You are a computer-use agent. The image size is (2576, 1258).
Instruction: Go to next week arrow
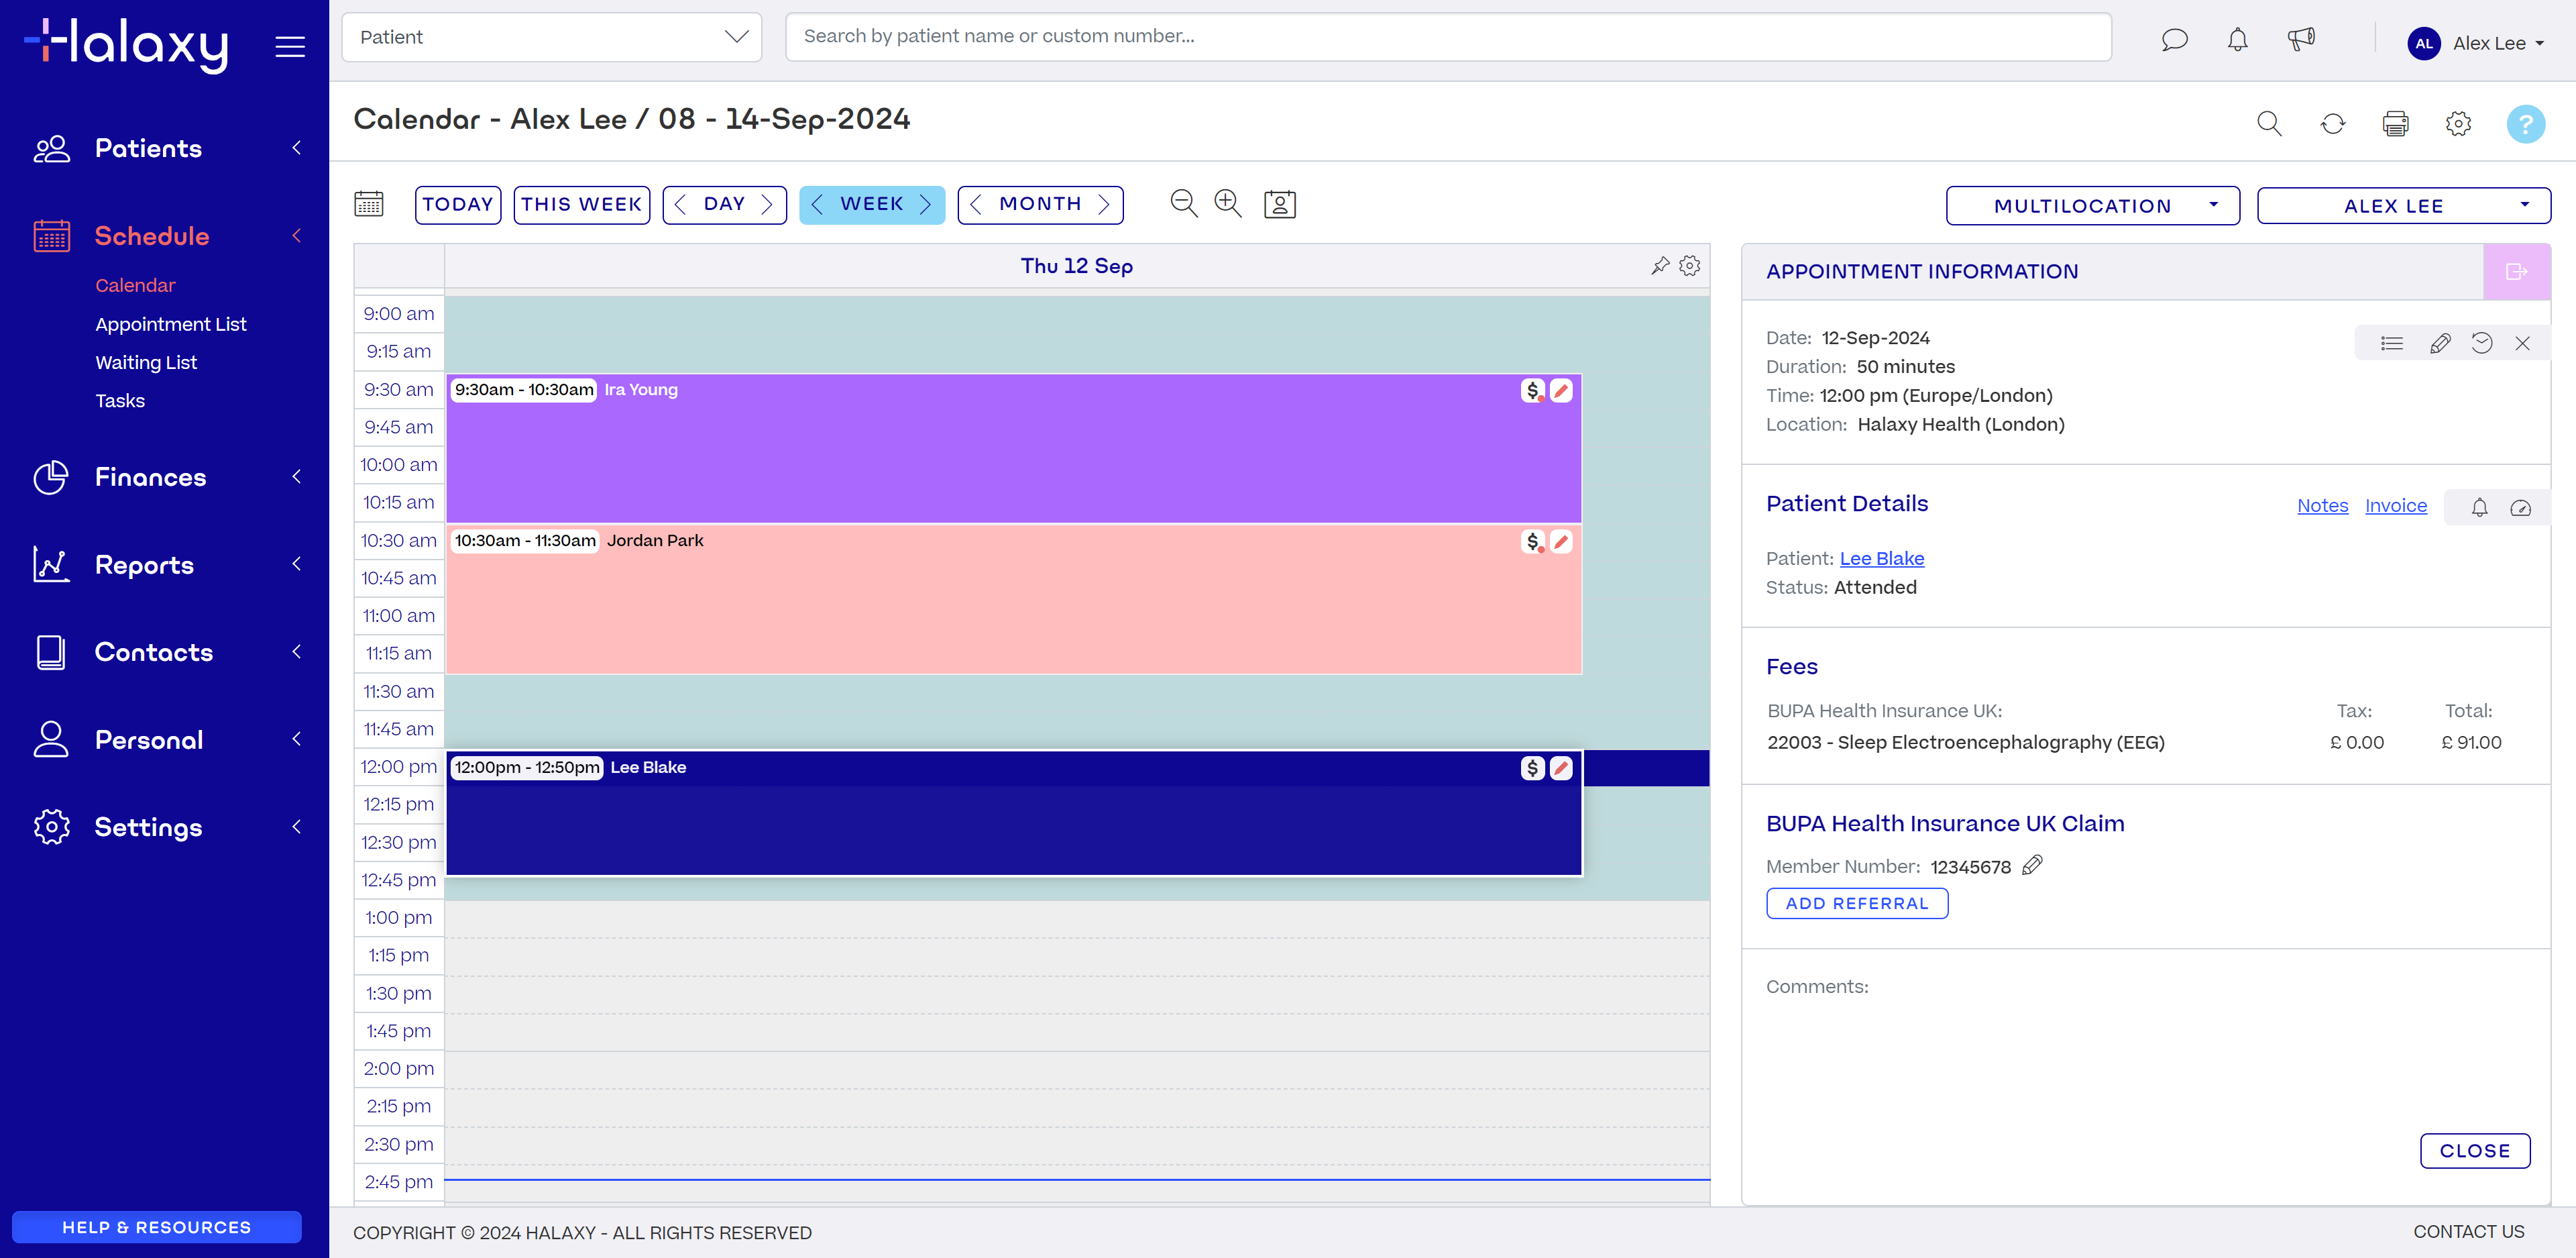(x=925, y=204)
